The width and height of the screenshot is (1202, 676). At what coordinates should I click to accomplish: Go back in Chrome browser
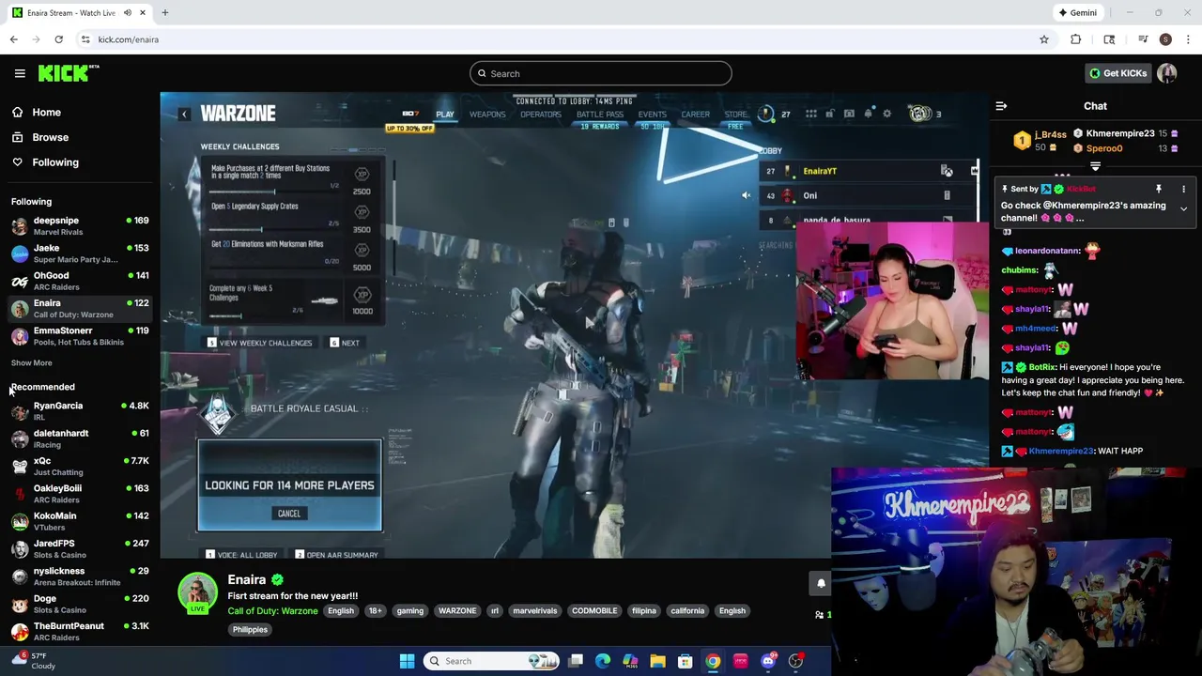point(13,39)
